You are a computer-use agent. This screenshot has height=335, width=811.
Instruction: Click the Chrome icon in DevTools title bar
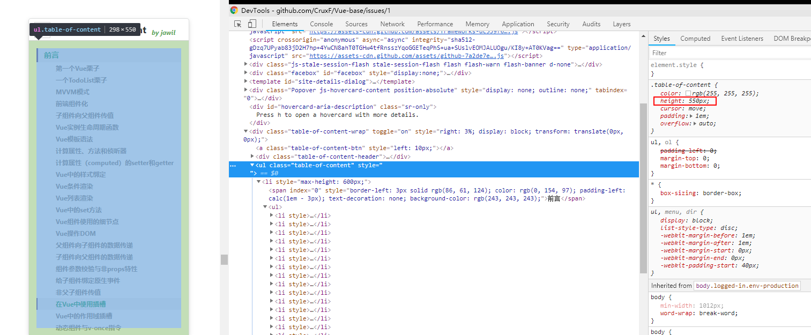234,10
